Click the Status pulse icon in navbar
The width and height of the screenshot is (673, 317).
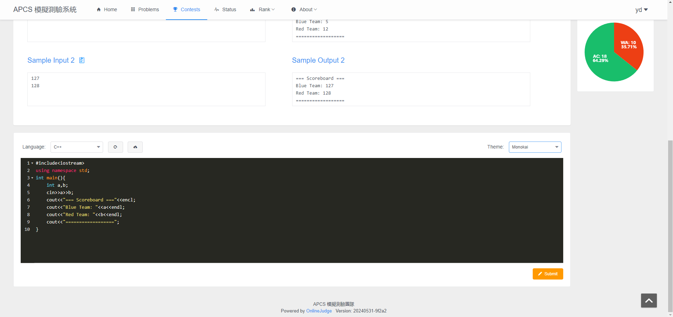pyautogui.click(x=217, y=9)
